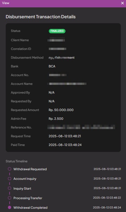Click the Paid Time timestamp value
This screenshot has width=126, height=212.
65,145
